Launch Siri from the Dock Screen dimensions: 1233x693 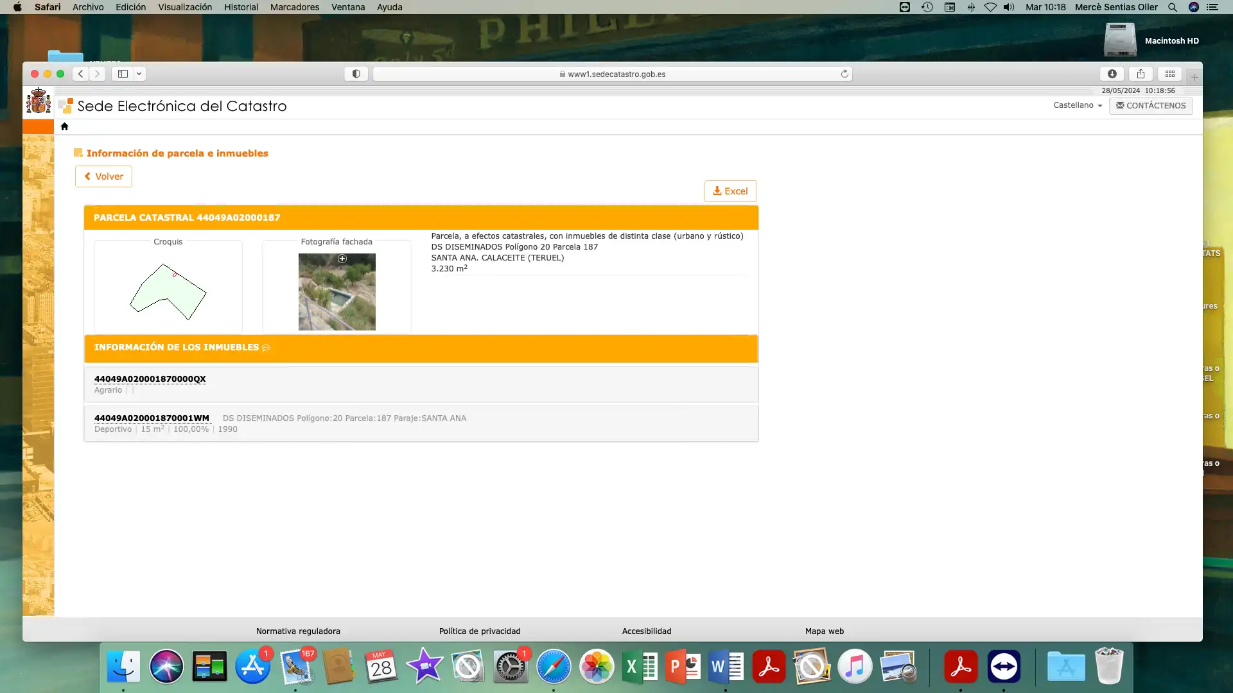pyautogui.click(x=166, y=667)
